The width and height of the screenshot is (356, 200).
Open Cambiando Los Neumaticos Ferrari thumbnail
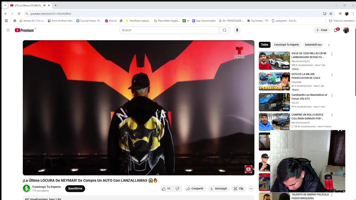coord(274,102)
